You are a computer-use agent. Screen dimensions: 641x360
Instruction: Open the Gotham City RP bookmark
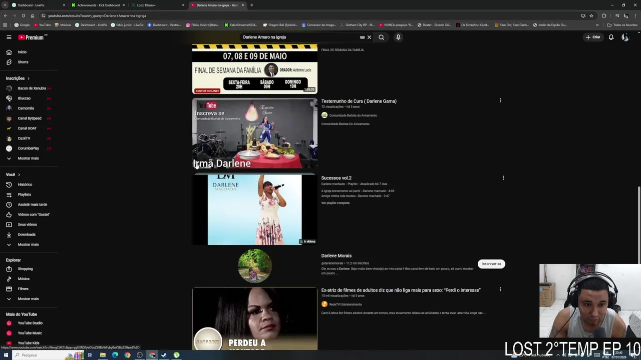358,24
